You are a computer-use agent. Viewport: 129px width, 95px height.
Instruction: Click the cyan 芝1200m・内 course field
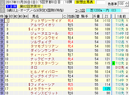(x=103, y=11)
